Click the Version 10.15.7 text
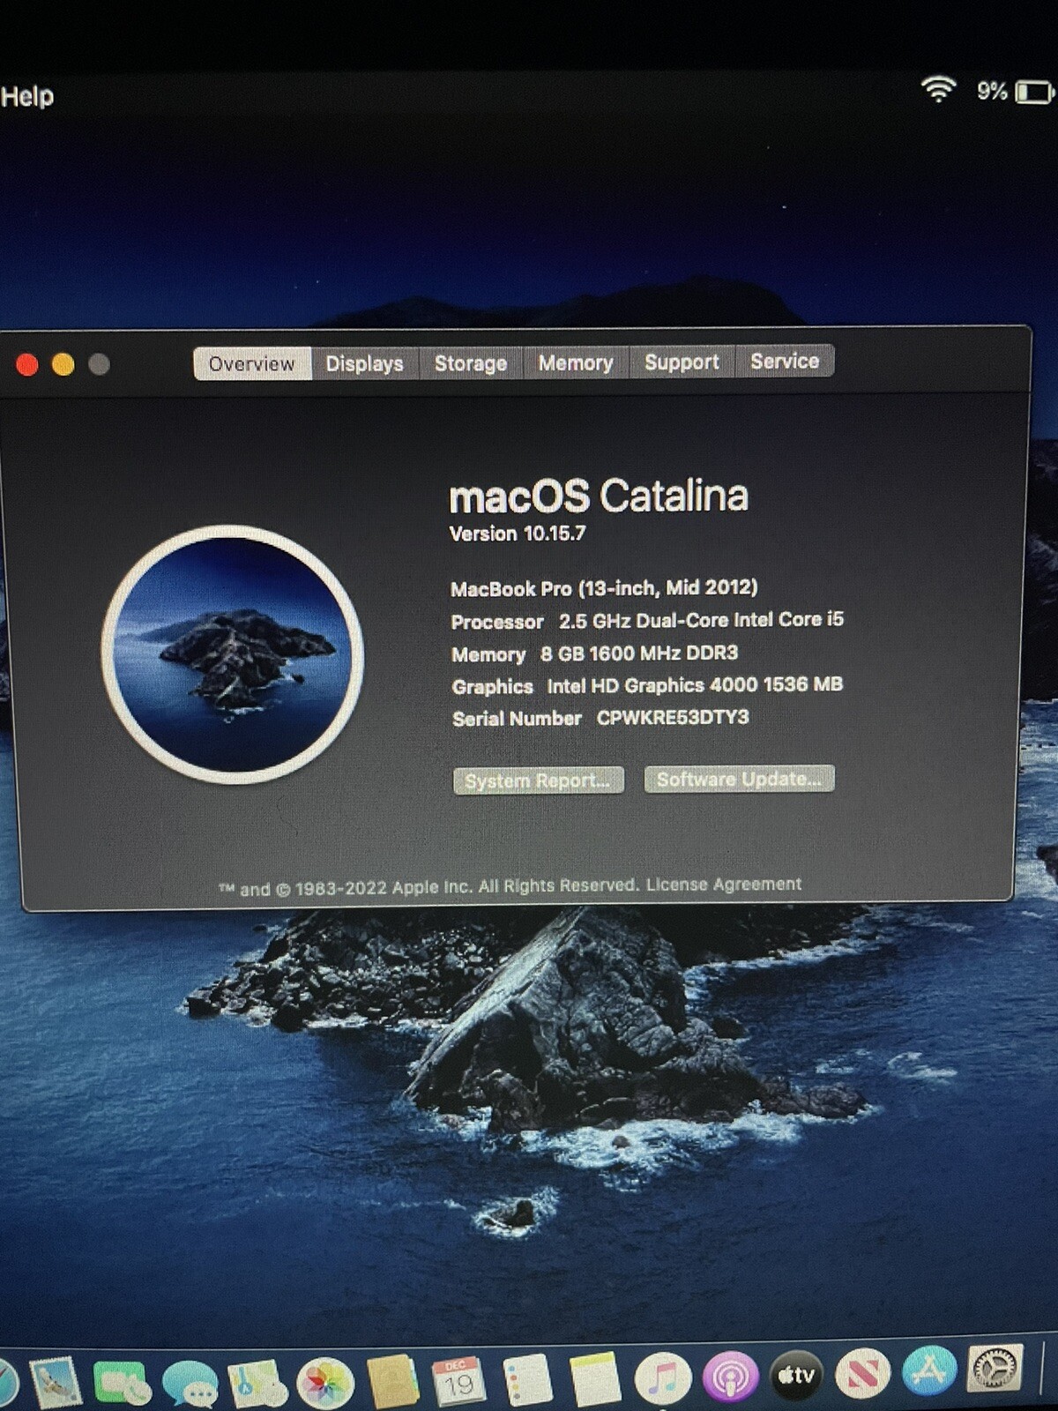Viewport: 1058px width, 1411px height. [x=518, y=534]
